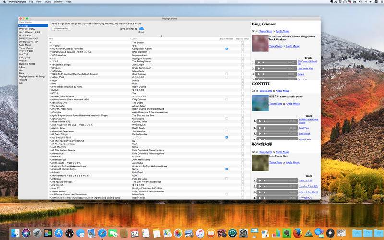Open the Music menu
The width and height of the screenshot is (384, 240).
(48, 2)
